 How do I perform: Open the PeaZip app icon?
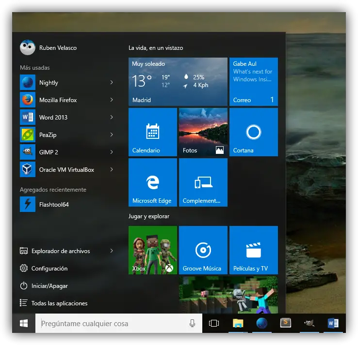click(28, 135)
